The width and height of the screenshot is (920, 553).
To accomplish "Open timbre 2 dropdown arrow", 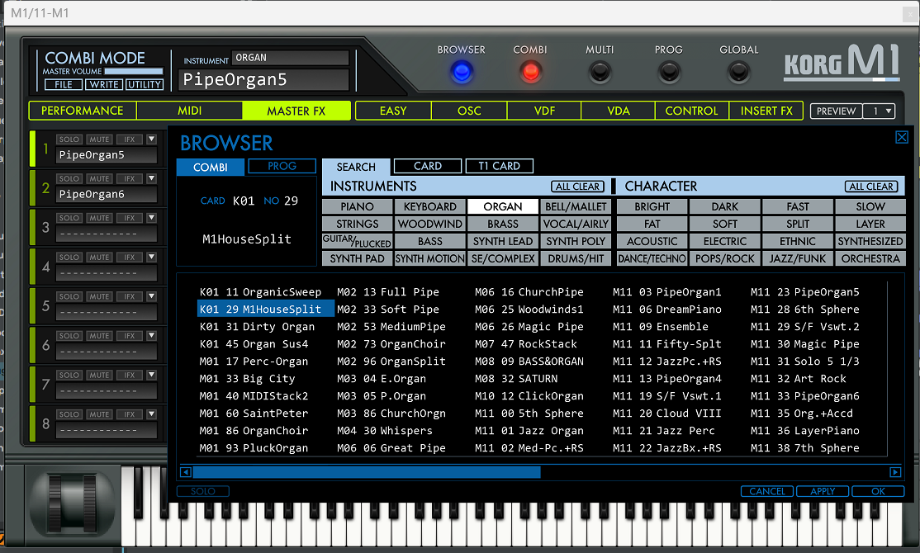I will [x=151, y=179].
